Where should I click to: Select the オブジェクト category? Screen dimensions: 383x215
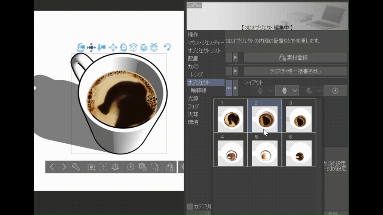[x=206, y=82]
